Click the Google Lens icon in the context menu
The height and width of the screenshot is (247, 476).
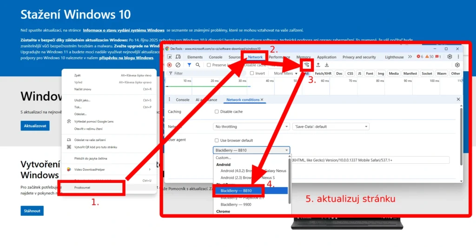pyautogui.click(x=69, y=121)
